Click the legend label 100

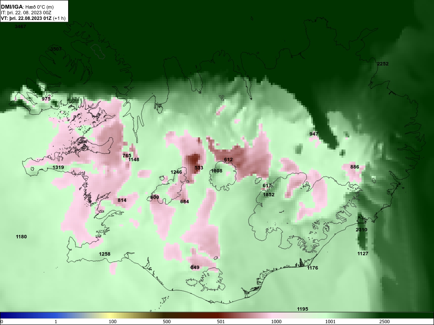pos(112,322)
